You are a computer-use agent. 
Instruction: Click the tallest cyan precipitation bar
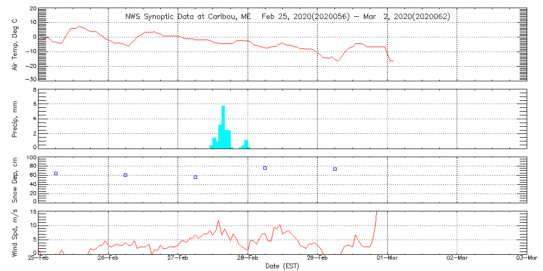223,127
